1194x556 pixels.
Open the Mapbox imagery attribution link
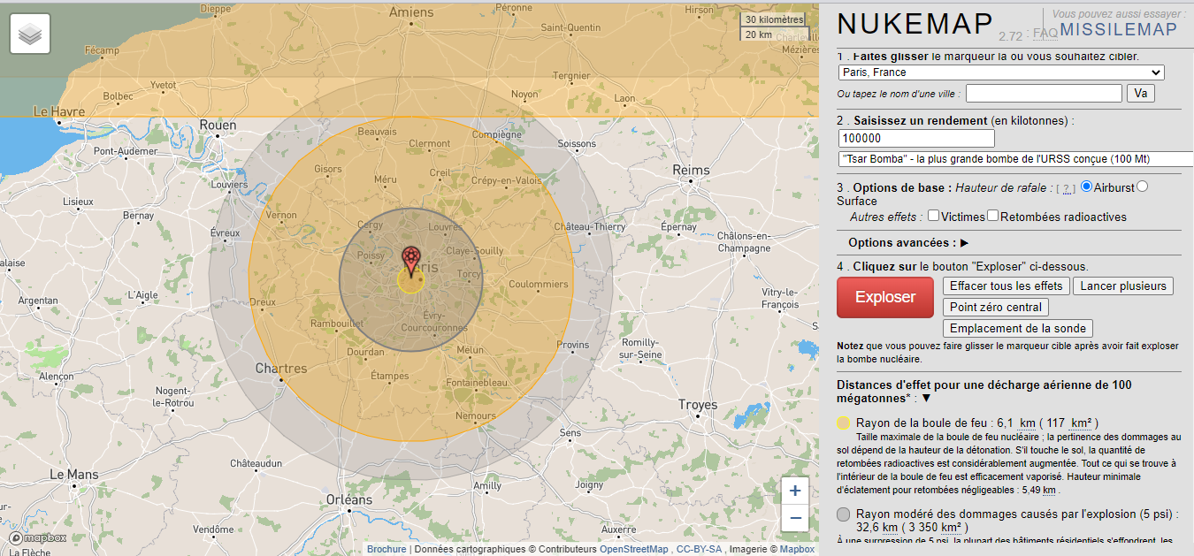797,549
